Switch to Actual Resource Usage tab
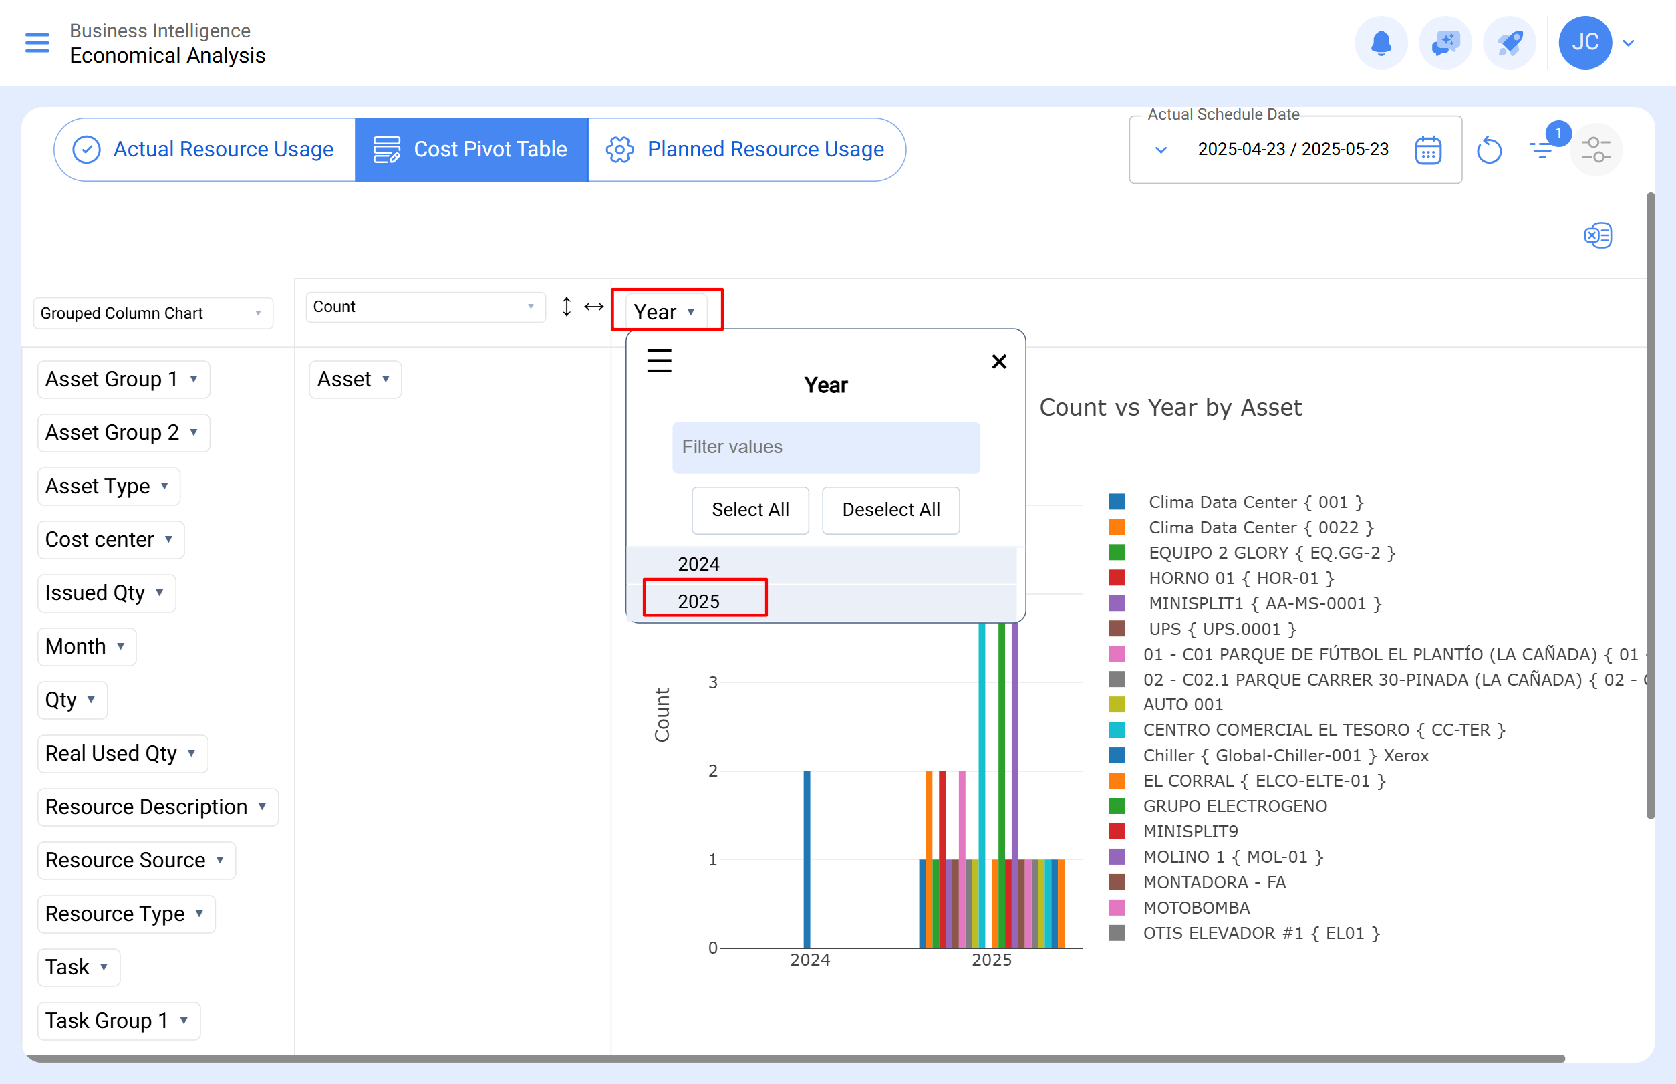Screen dimensions: 1676x1084 pyautogui.click(x=204, y=149)
